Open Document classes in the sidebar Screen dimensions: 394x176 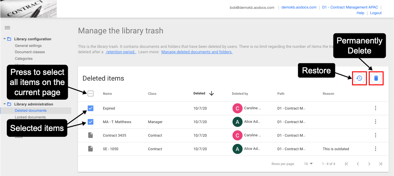(x=30, y=52)
